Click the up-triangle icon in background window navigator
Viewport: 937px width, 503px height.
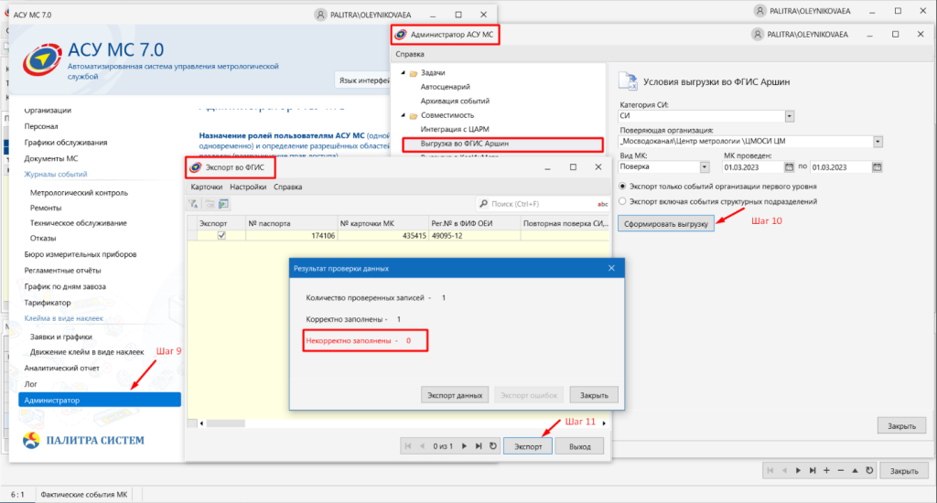856,471
